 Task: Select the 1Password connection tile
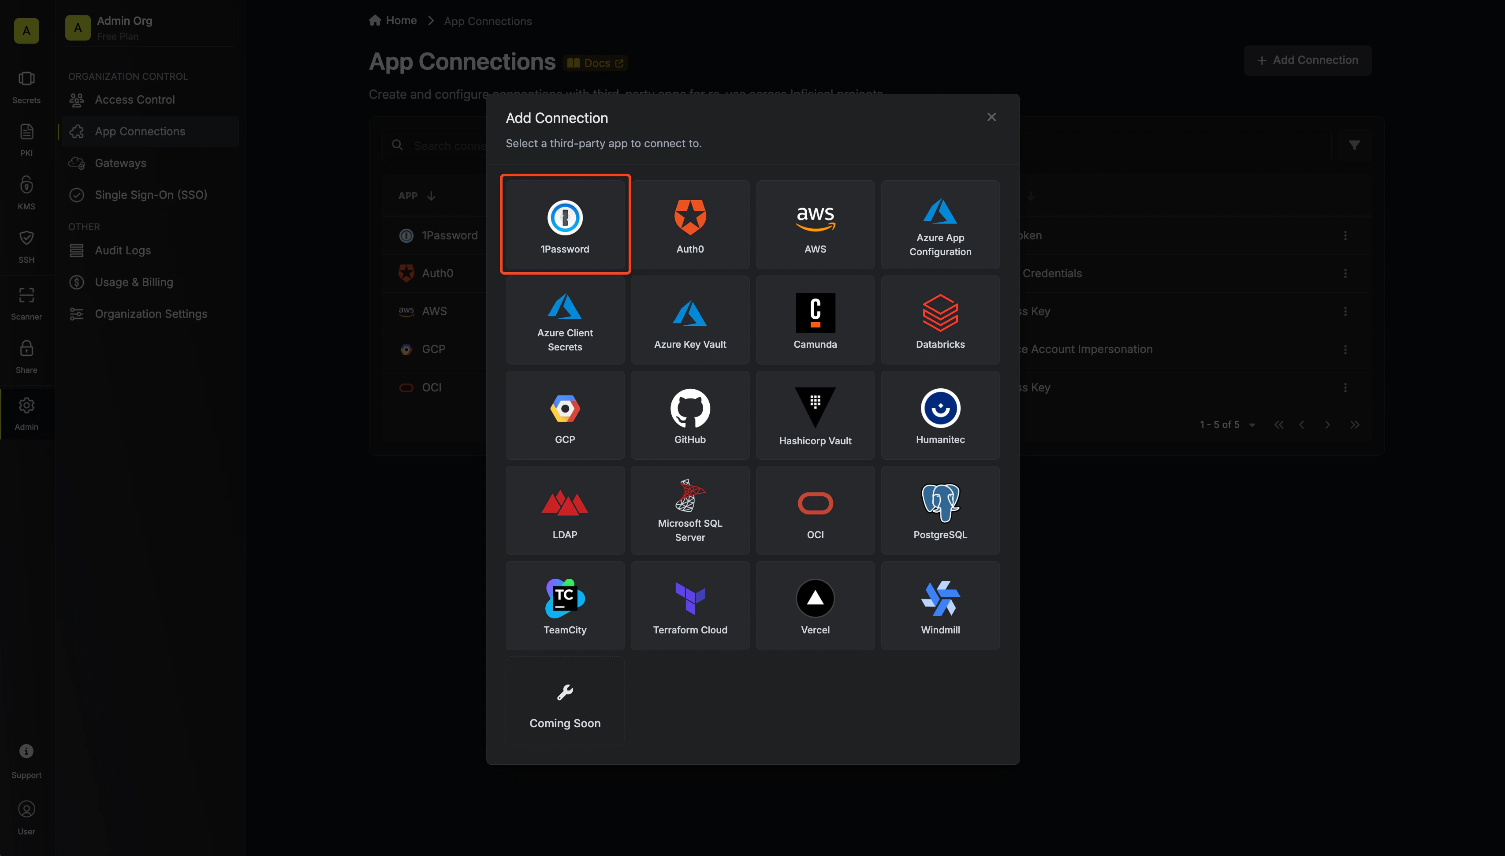[x=565, y=224]
